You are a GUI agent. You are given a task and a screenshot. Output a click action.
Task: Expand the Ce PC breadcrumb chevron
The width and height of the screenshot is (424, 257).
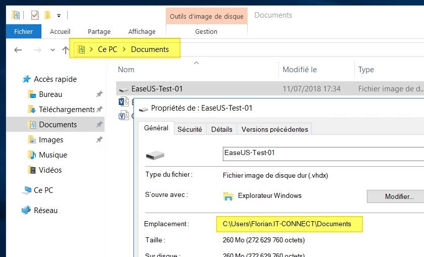pos(124,49)
